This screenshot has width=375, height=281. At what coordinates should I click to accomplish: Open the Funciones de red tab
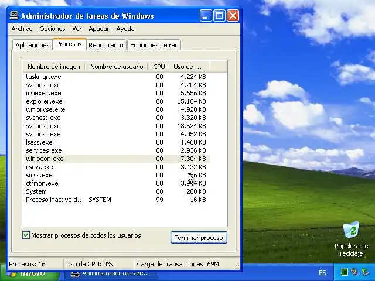[x=154, y=45]
